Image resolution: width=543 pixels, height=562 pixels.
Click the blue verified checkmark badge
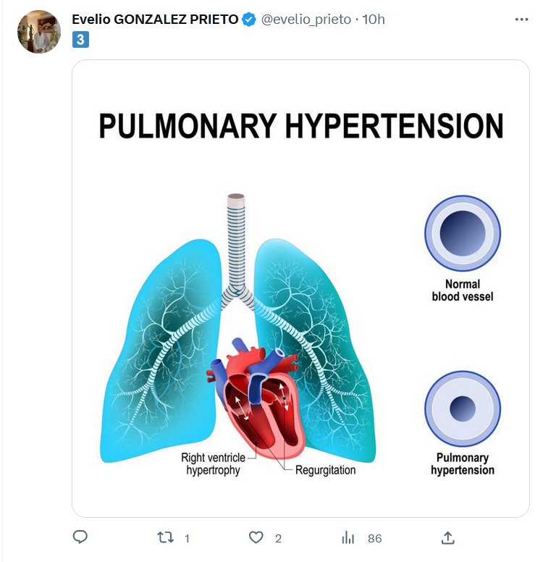[x=248, y=20]
